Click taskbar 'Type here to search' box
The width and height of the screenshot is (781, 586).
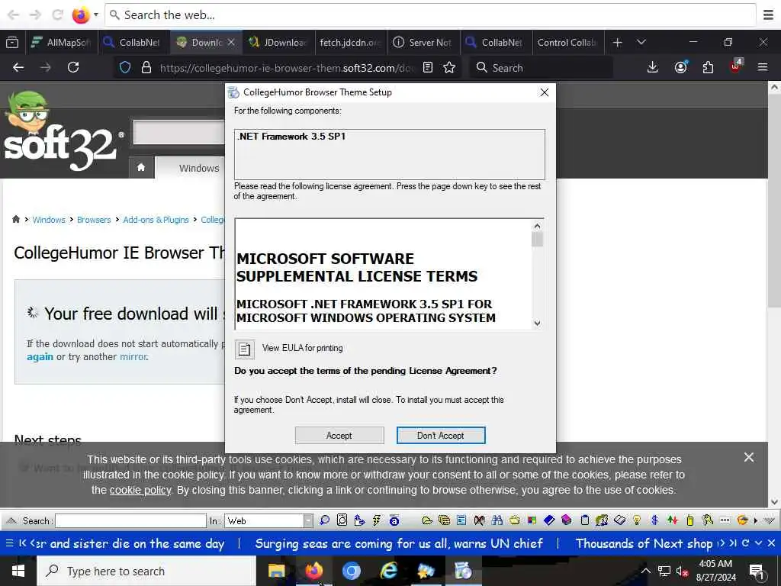tap(146, 571)
